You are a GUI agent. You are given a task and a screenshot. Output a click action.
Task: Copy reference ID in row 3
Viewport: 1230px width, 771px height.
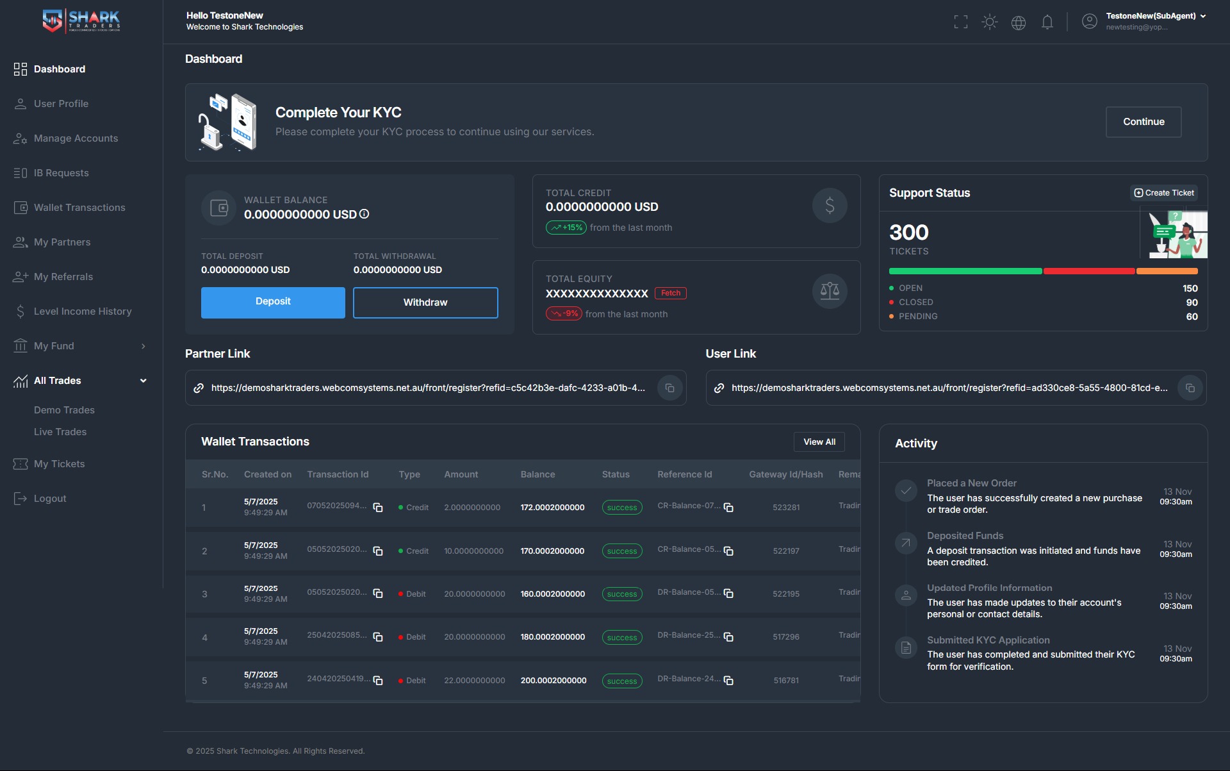[728, 594]
